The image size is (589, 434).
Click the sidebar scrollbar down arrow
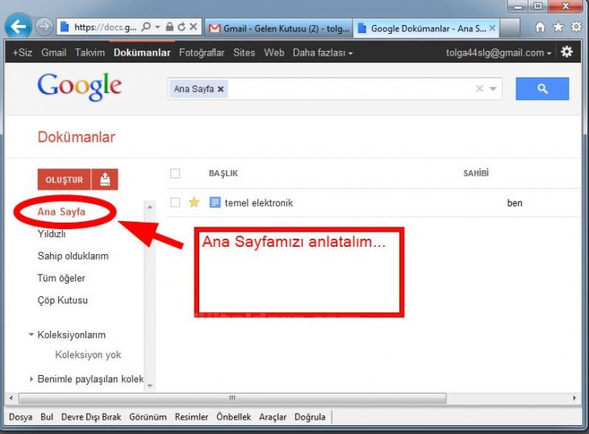[x=150, y=386]
